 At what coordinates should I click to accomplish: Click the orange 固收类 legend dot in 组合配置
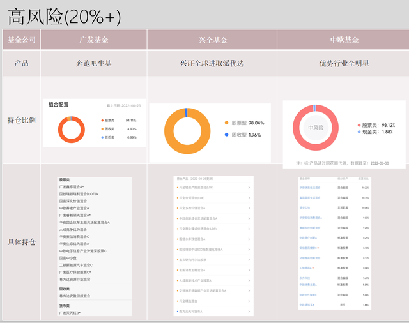click(102, 129)
